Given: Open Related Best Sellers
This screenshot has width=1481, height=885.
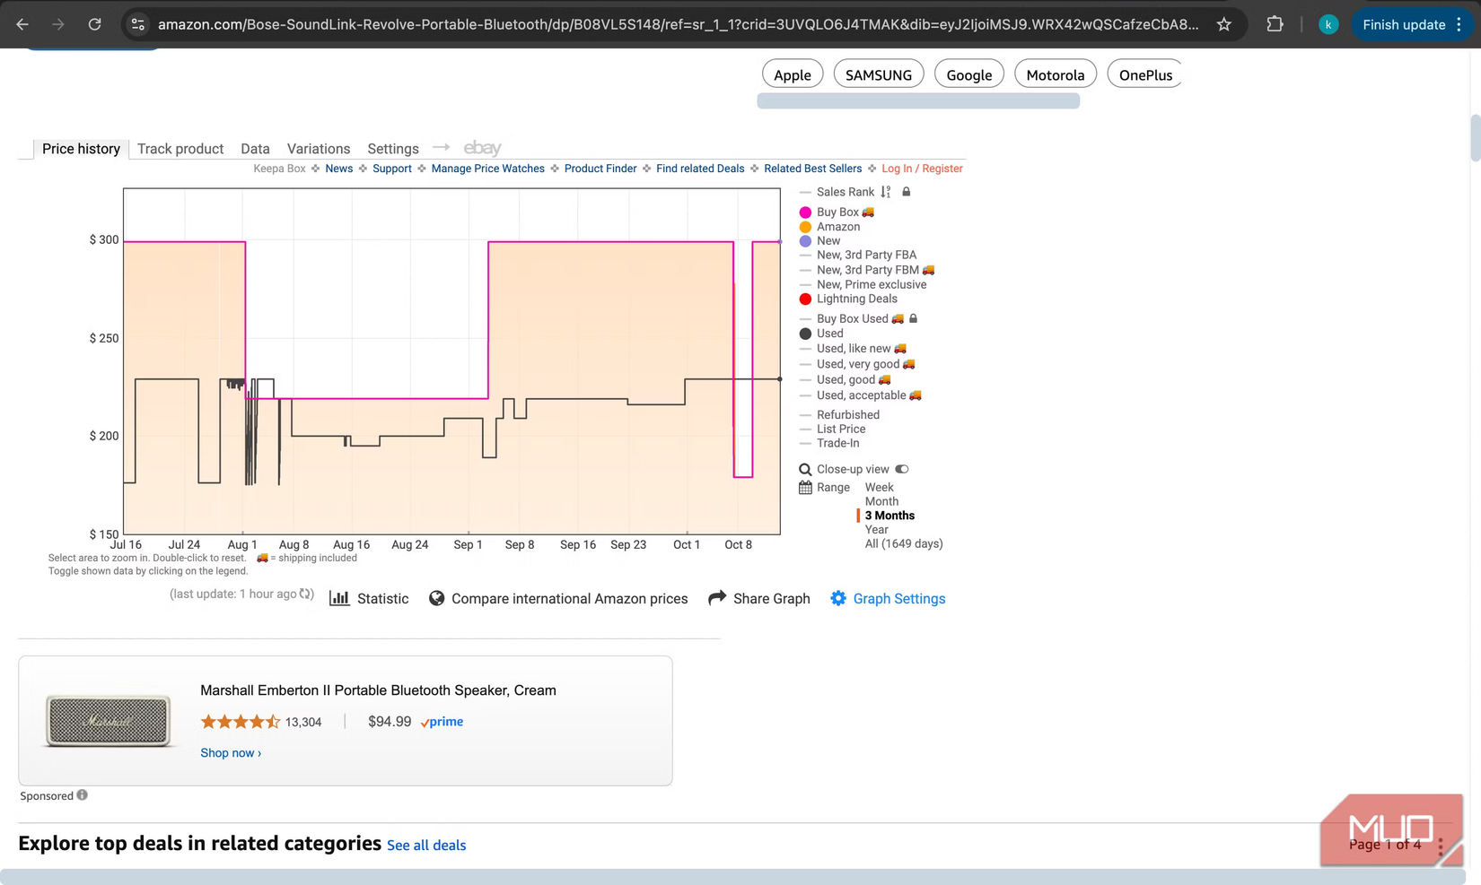Looking at the screenshot, I should coord(813,169).
